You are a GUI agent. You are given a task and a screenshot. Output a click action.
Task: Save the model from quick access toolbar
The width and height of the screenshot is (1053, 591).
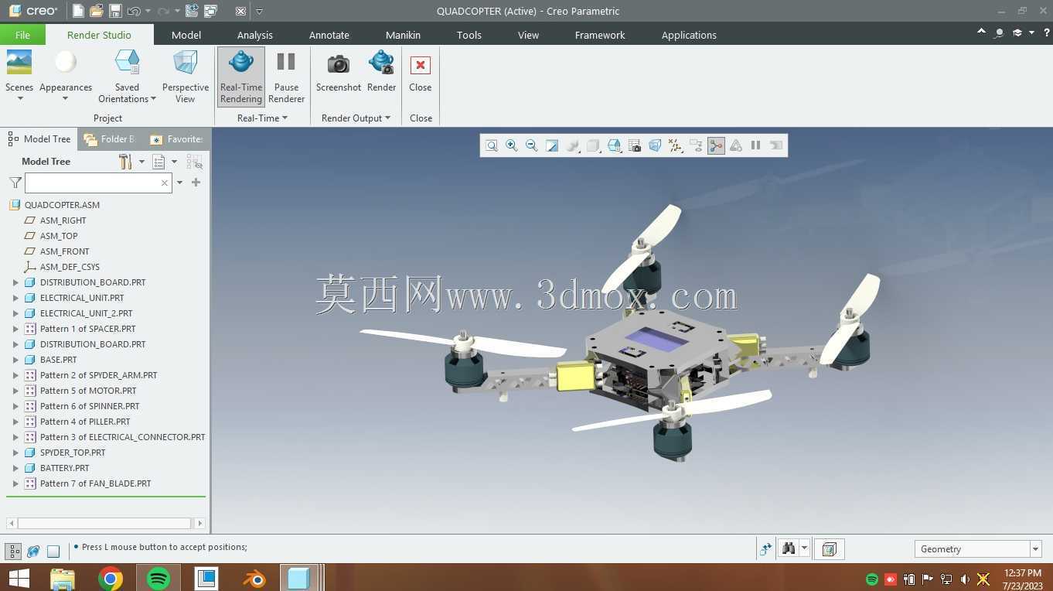point(115,11)
